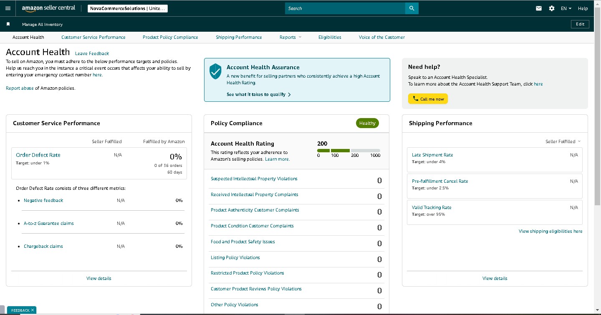The width and height of the screenshot is (601, 315).
Task: Open the Negative feedback metric link
Action: (43, 200)
